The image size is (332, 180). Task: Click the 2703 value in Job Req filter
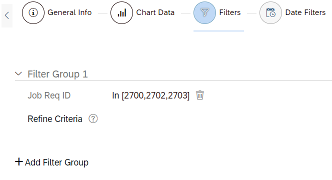pos(177,95)
